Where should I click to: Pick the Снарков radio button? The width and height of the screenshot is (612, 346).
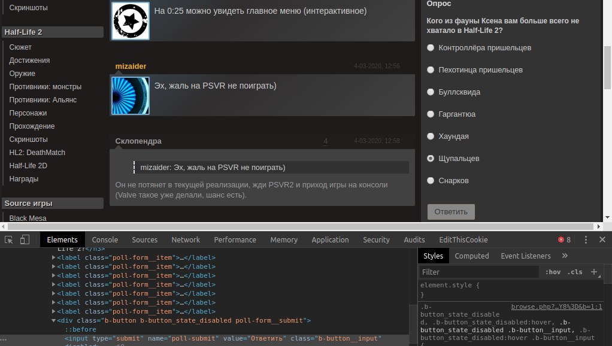[x=431, y=181]
